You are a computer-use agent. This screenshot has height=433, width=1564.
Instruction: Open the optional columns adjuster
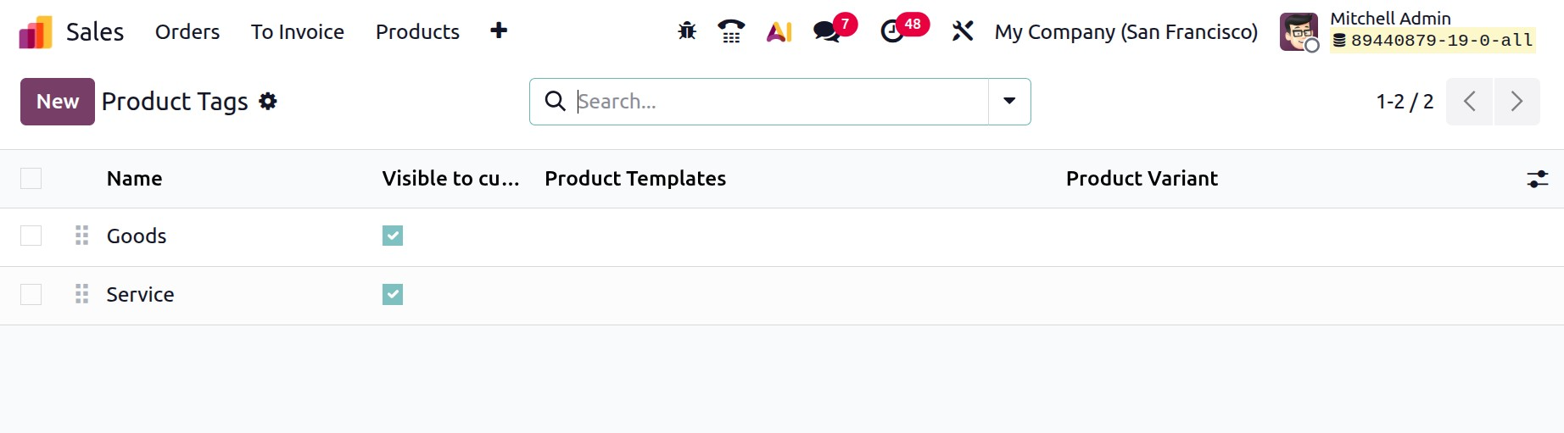coord(1537,179)
